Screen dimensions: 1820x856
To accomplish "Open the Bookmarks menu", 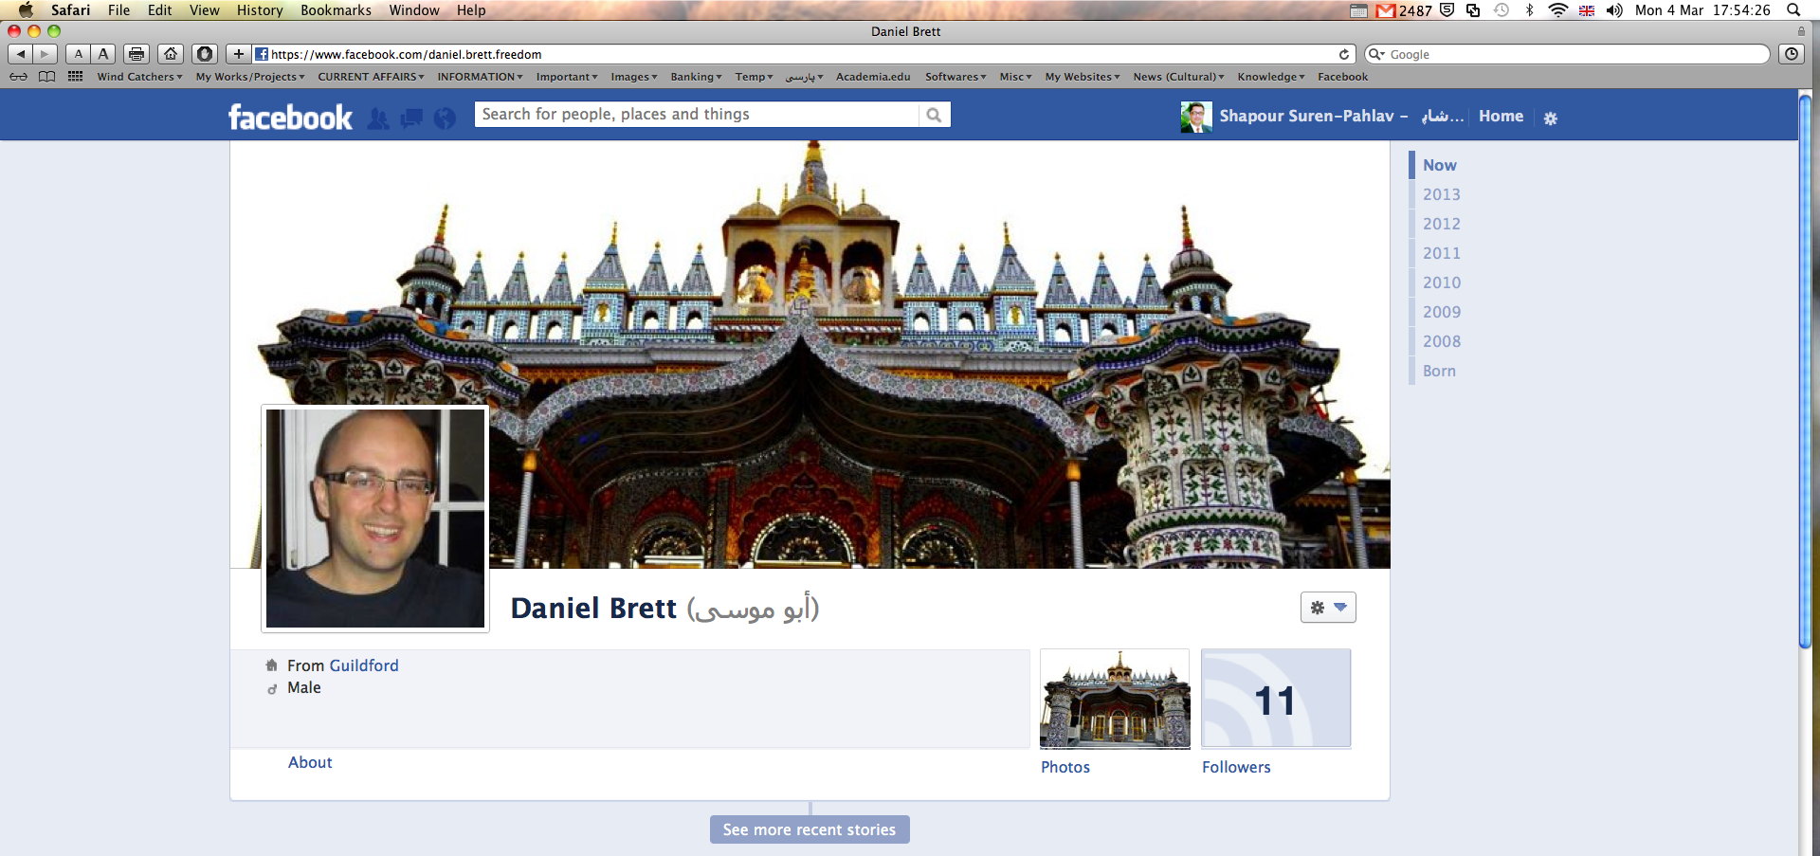I will pos(336,10).
